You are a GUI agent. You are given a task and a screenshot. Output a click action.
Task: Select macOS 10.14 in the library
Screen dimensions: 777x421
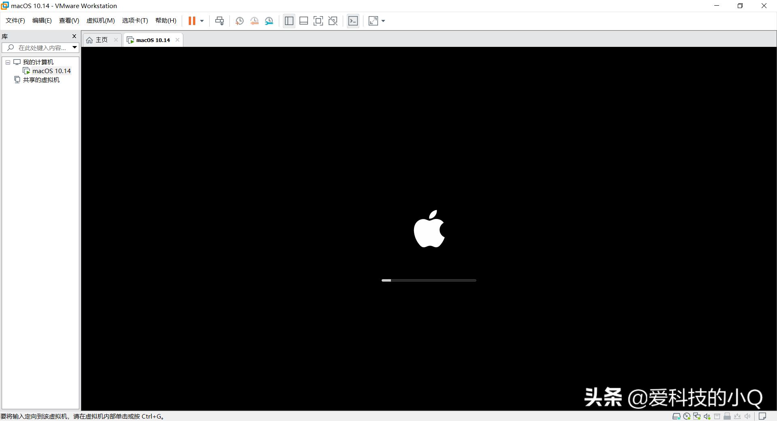pyautogui.click(x=52, y=71)
